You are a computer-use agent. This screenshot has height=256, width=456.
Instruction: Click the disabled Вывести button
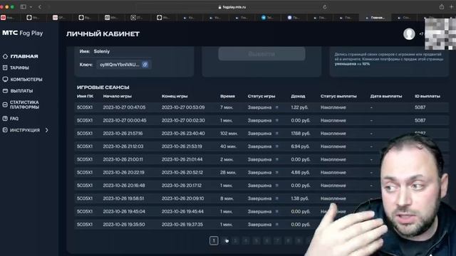tap(261, 54)
